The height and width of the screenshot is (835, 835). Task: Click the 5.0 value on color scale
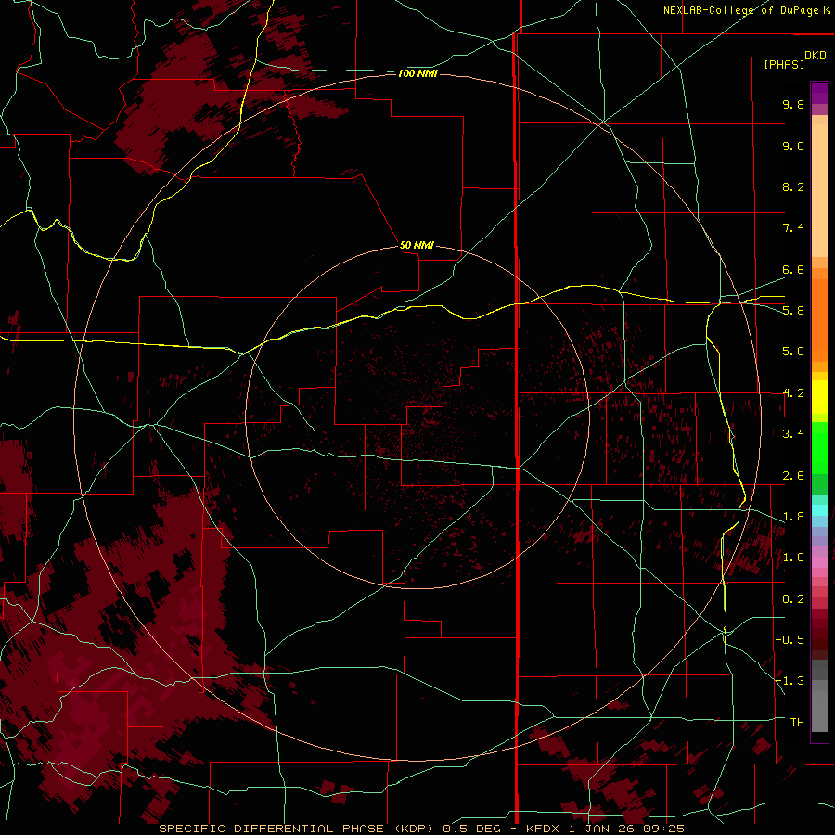[x=793, y=352]
